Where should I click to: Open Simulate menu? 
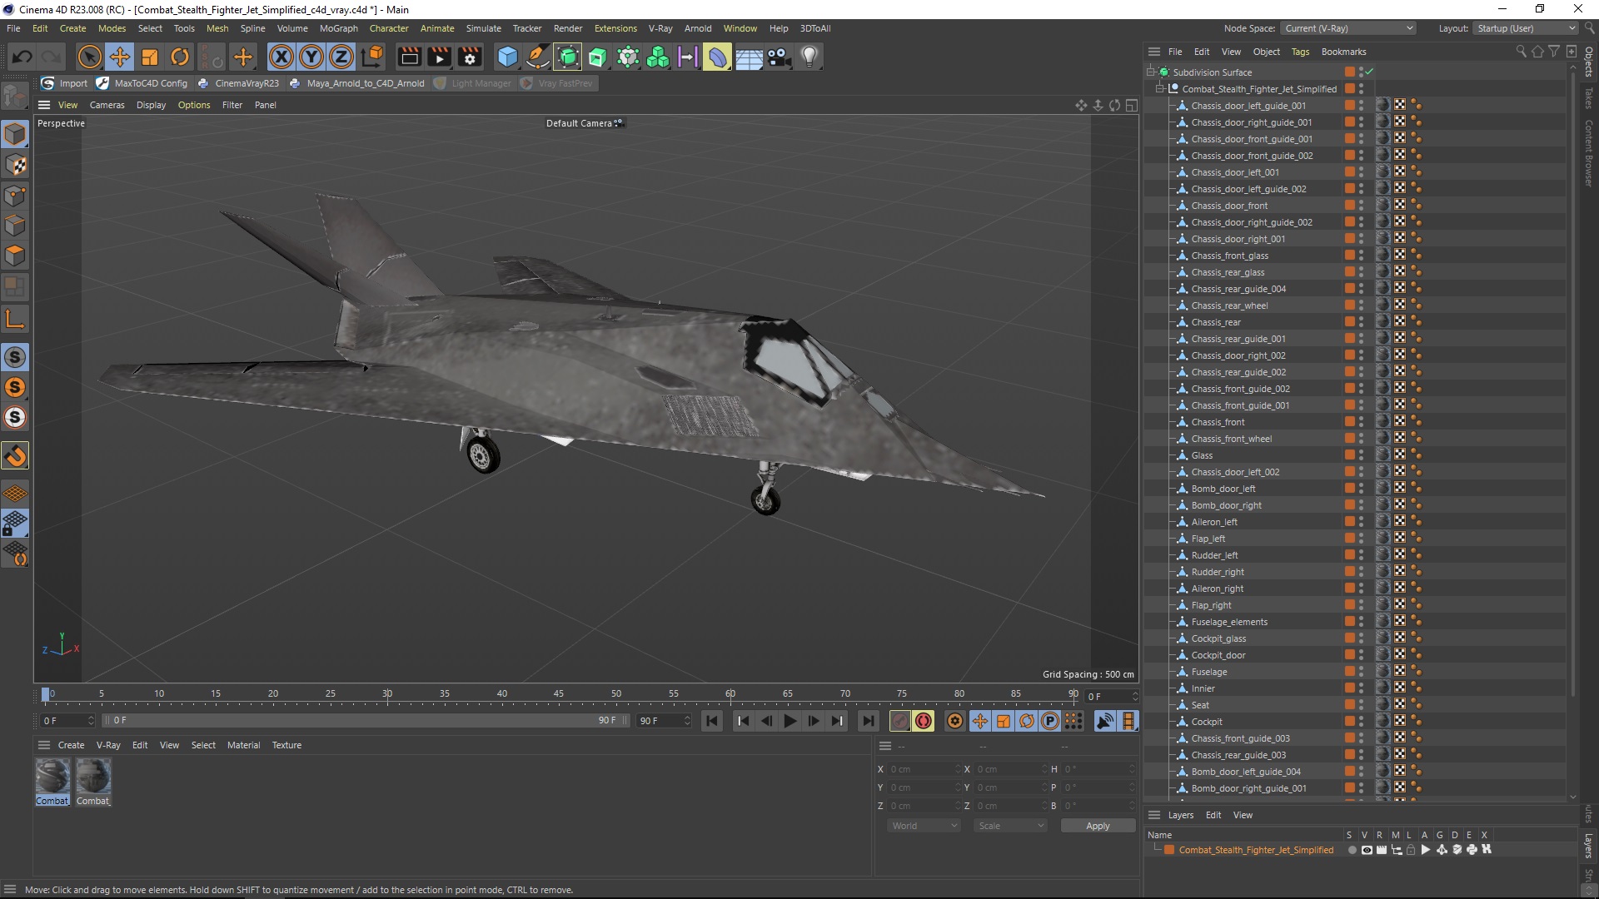tap(483, 28)
